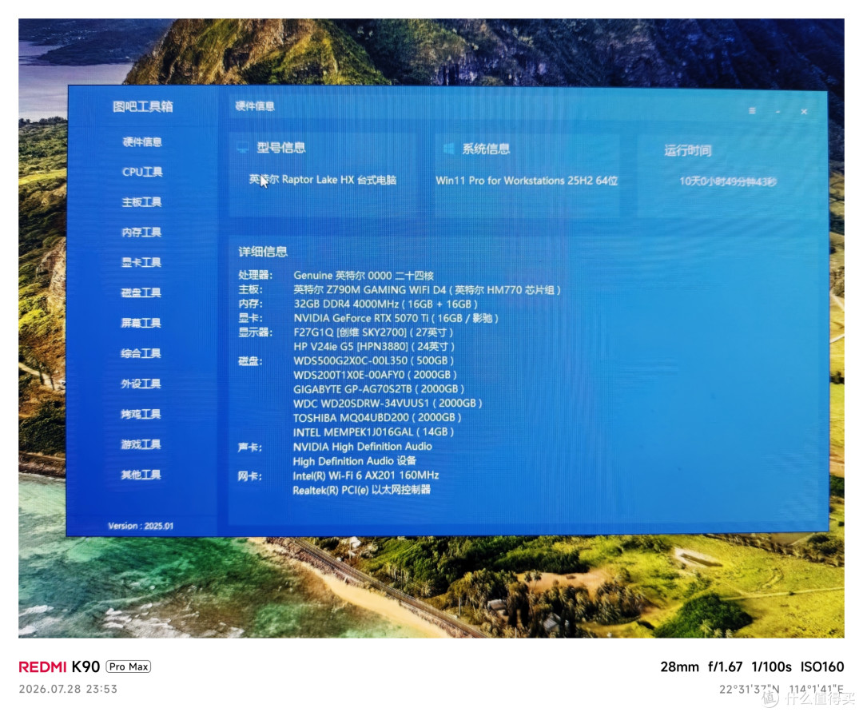Open the CPU工具 sidebar section
This screenshot has width=863, height=716.
click(x=142, y=172)
